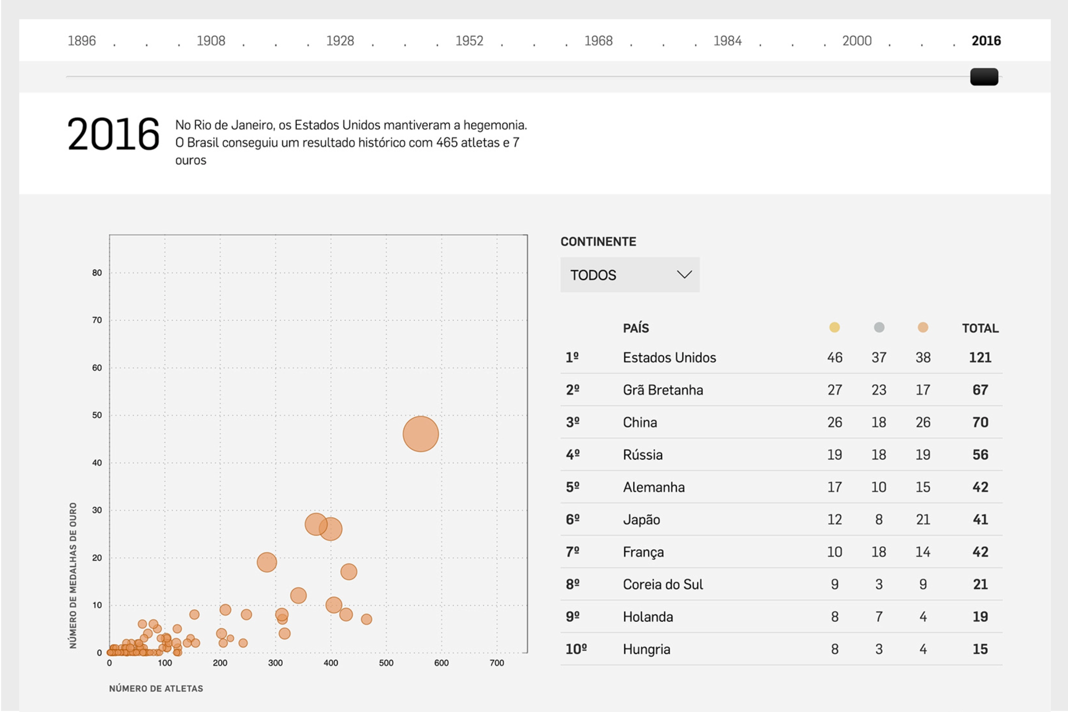The image size is (1068, 712).
Task: Select the year 1896 on the timeline
Action: coord(82,41)
